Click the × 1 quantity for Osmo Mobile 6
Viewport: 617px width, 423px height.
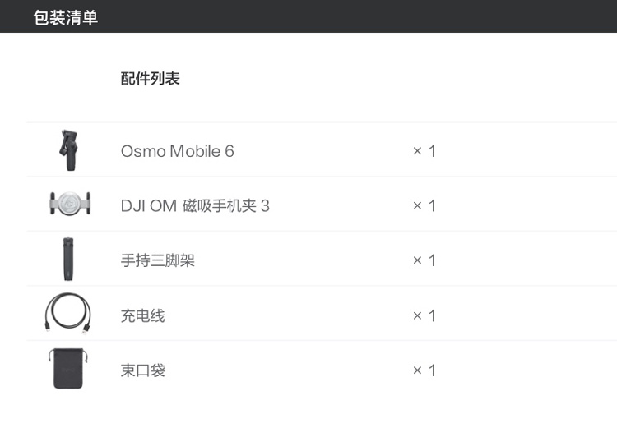424,151
